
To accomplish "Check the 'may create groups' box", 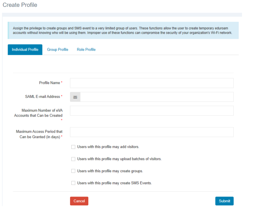I will click(x=73, y=171).
